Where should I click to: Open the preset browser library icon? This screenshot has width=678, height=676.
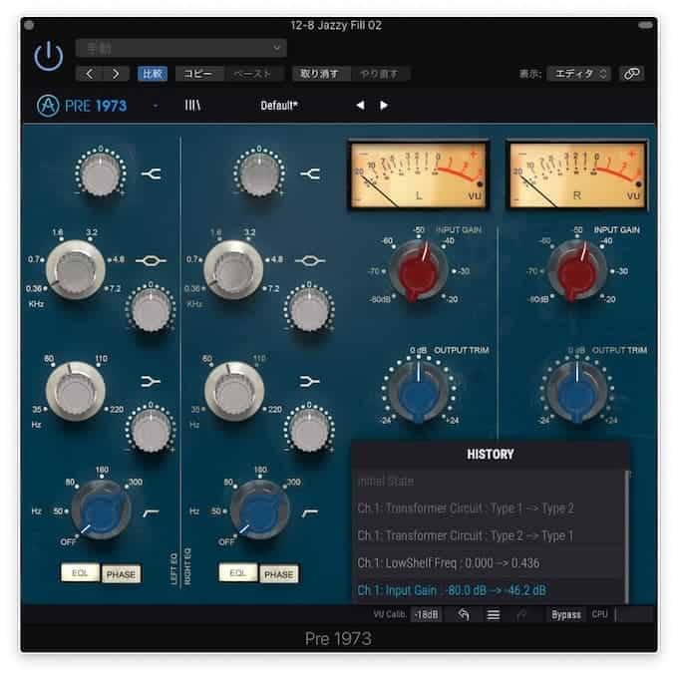click(x=192, y=106)
